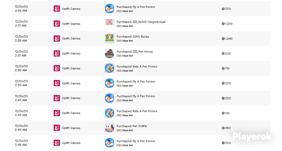Open the 3000 Bucks item icon
This screenshot has width=282, height=151.
[x=109, y=39]
